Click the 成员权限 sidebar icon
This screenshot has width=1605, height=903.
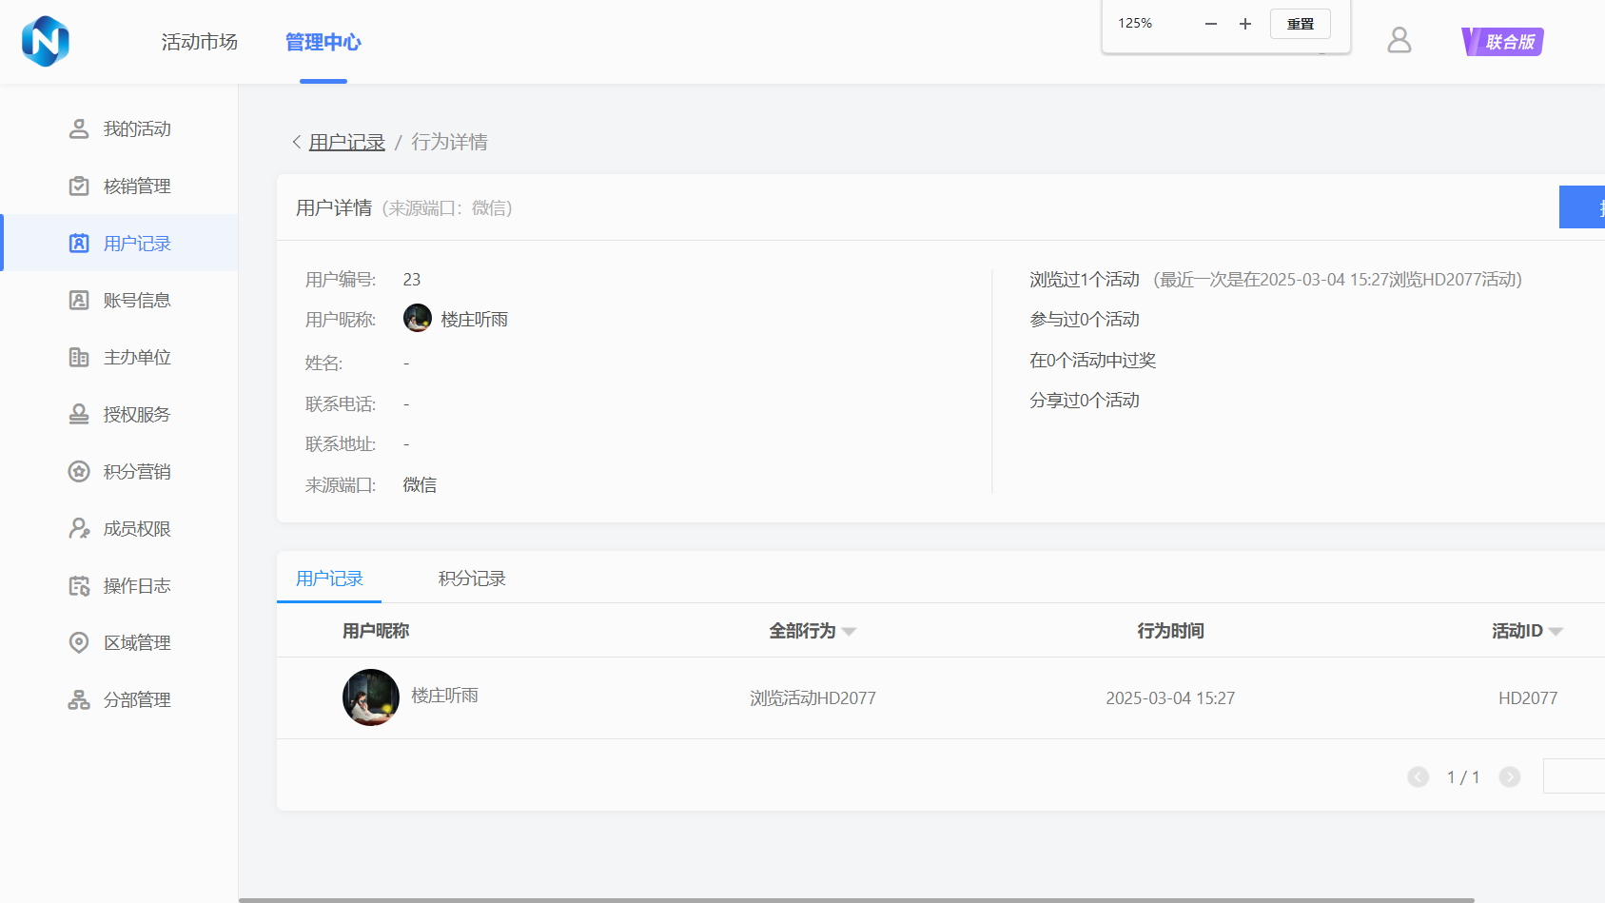pyautogui.click(x=79, y=528)
